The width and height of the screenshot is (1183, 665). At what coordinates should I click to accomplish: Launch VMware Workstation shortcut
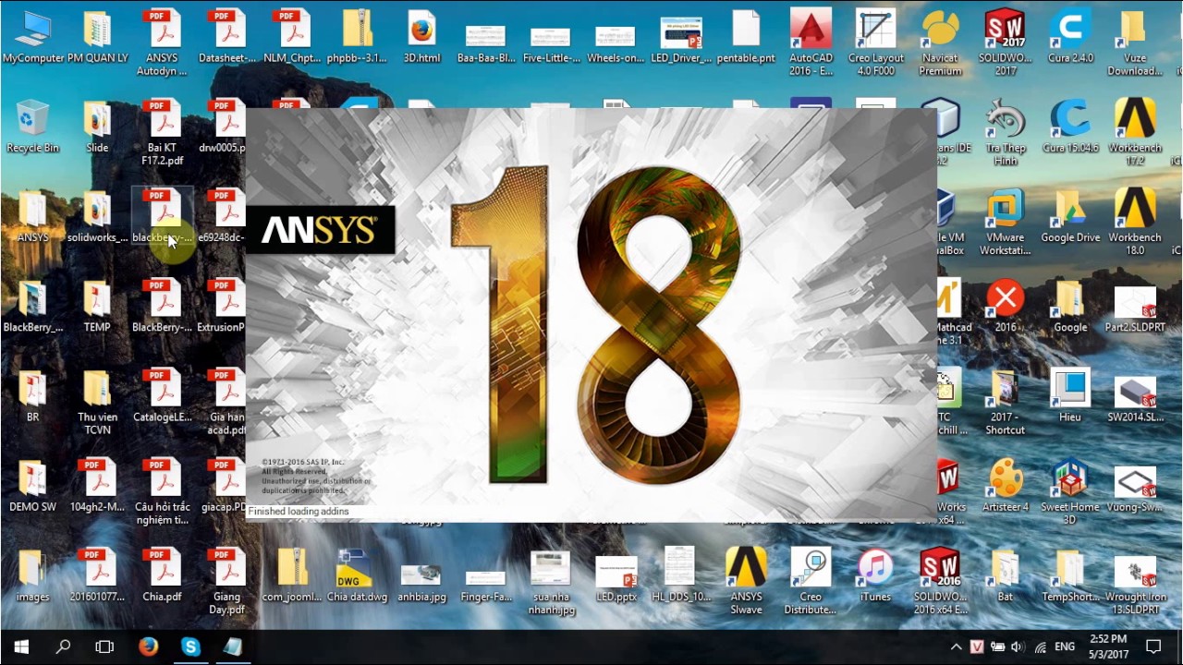click(x=1005, y=222)
